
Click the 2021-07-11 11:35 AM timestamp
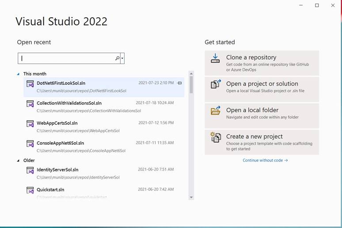coord(155,143)
